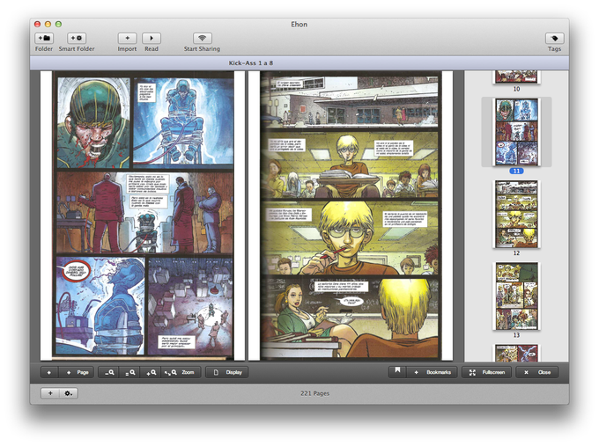Open the Display options
This screenshot has height=446, width=599.
[227, 372]
